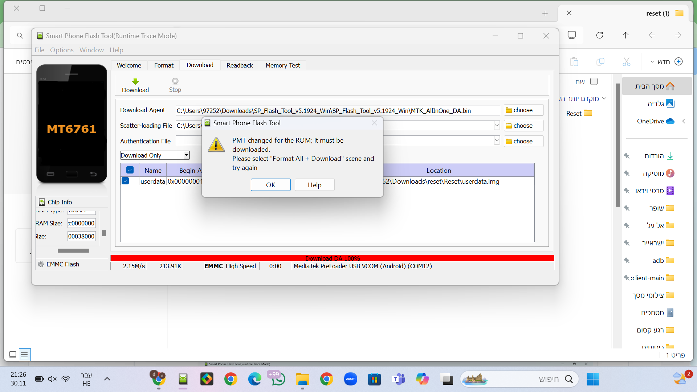Click the Name column header
The image size is (697, 392).
[x=153, y=170]
